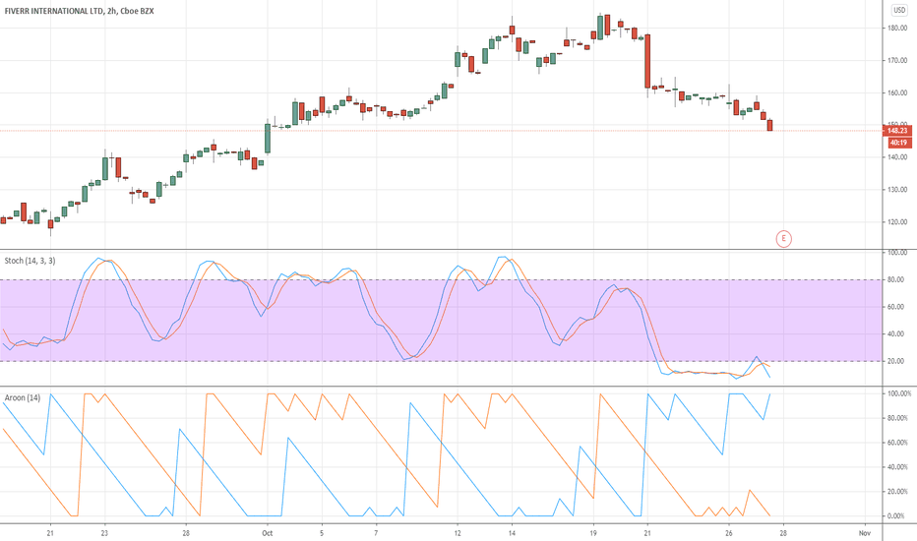Click the 180.00 price axis label

(897, 29)
